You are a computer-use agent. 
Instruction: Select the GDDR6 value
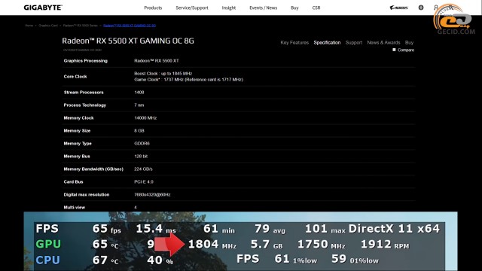point(142,144)
